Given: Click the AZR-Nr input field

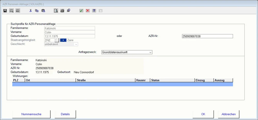Looking at the screenshot, I should point(207,36).
